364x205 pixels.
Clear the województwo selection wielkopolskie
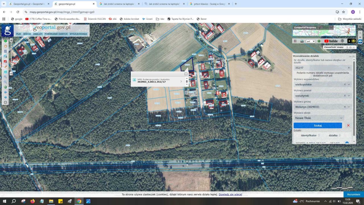tap(345, 84)
